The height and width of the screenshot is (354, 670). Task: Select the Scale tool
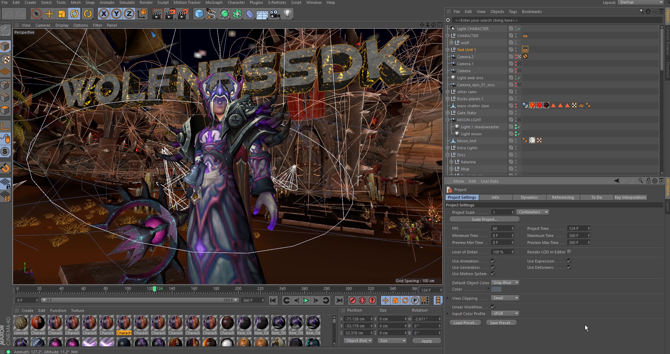pos(62,14)
